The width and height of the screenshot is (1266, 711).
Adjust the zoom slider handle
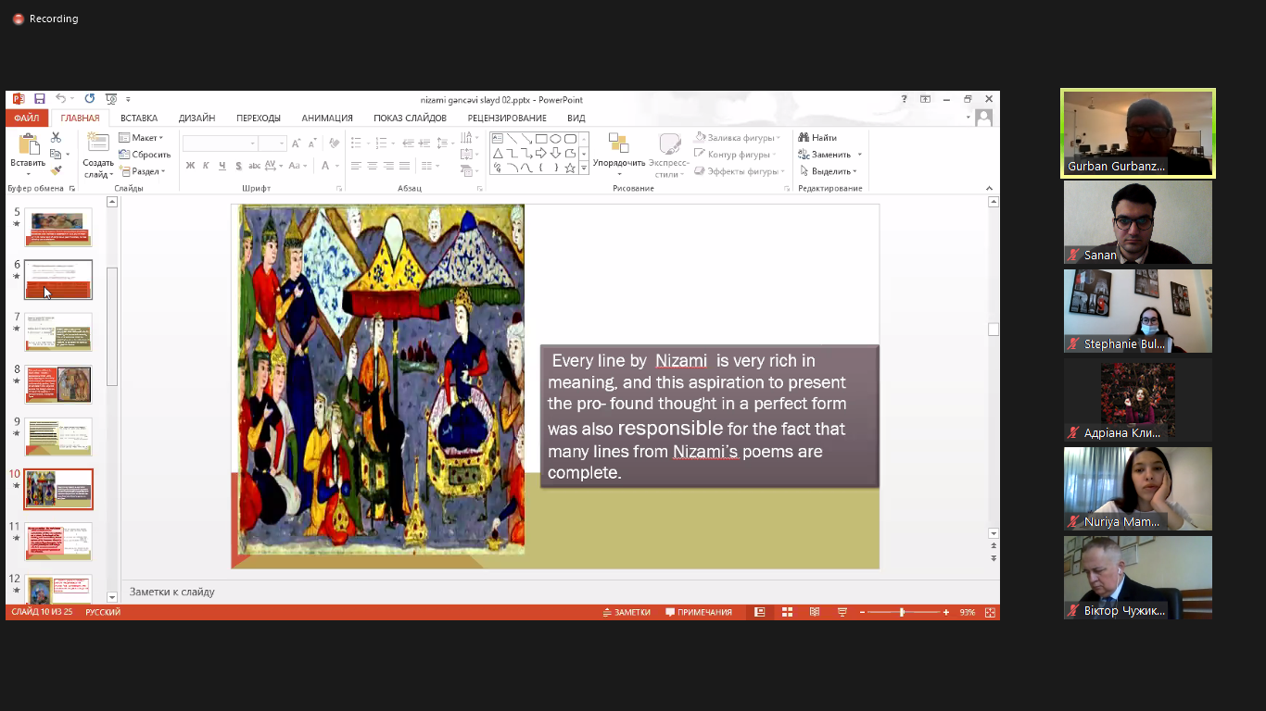902,612
